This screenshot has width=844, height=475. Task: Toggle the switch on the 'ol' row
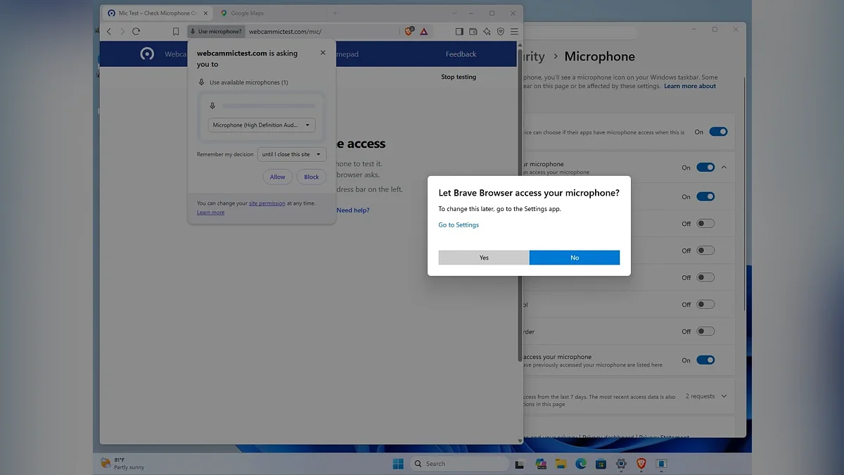click(705, 305)
